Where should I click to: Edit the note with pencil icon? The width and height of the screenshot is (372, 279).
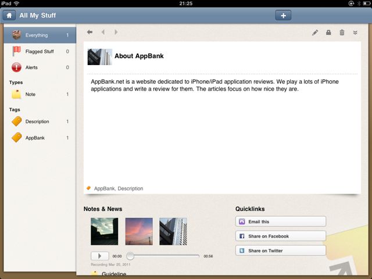[x=315, y=33]
